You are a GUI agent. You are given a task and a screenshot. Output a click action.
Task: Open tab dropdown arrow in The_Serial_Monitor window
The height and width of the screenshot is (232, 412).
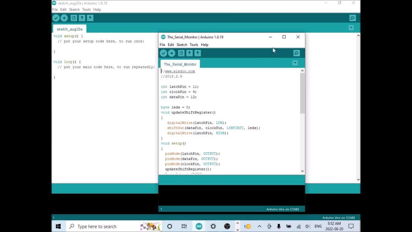[x=295, y=63]
